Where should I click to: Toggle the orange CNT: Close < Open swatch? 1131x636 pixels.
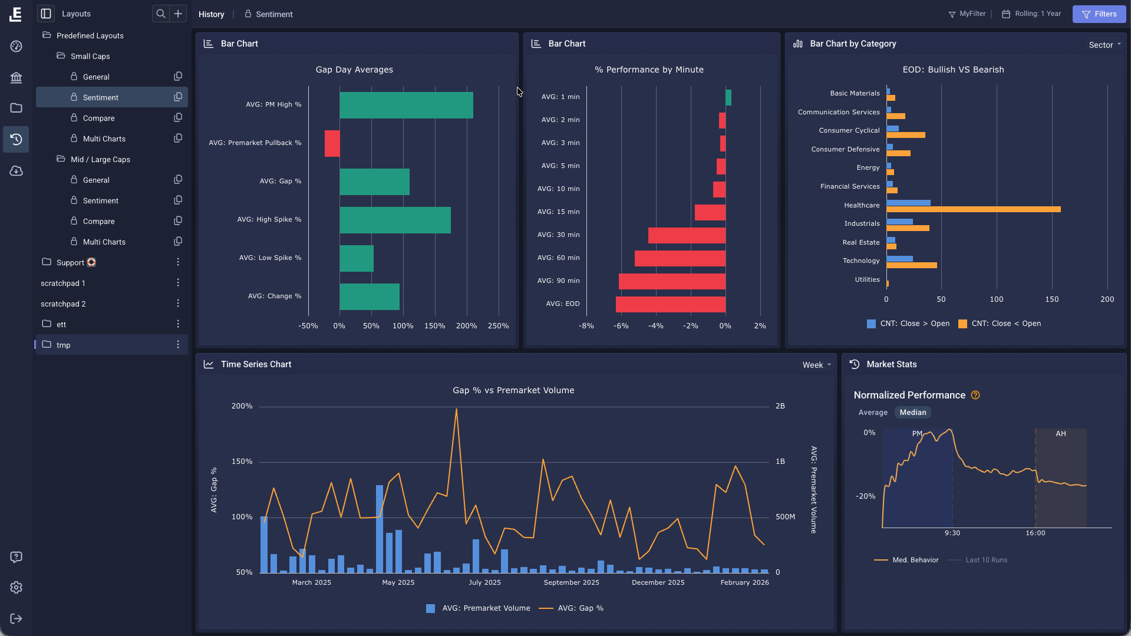pyautogui.click(x=962, y=324)
